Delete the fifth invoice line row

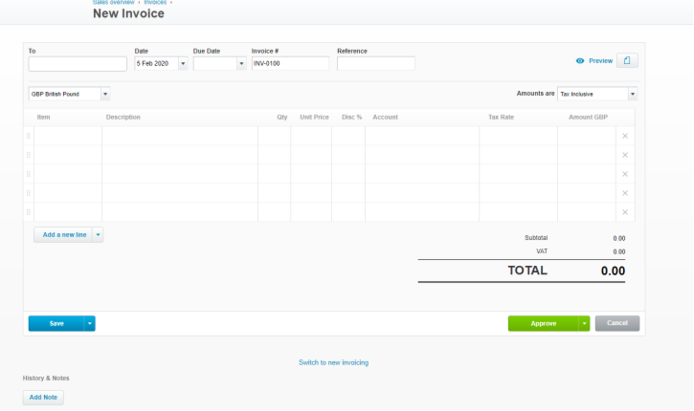[625, 212]
